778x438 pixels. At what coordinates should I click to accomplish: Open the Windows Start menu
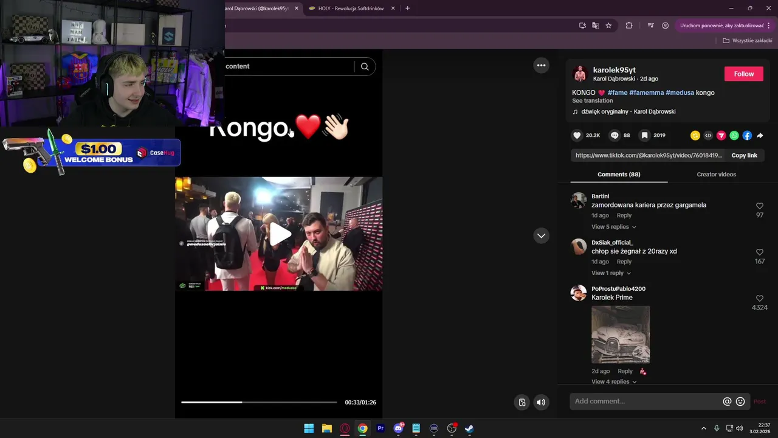pos(309,428)
